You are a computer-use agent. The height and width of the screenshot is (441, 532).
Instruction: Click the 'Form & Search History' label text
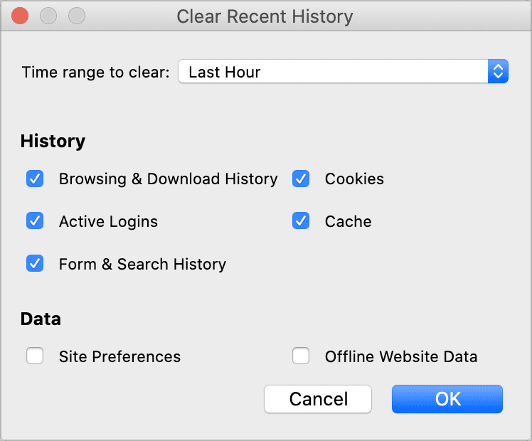(142, 264)
